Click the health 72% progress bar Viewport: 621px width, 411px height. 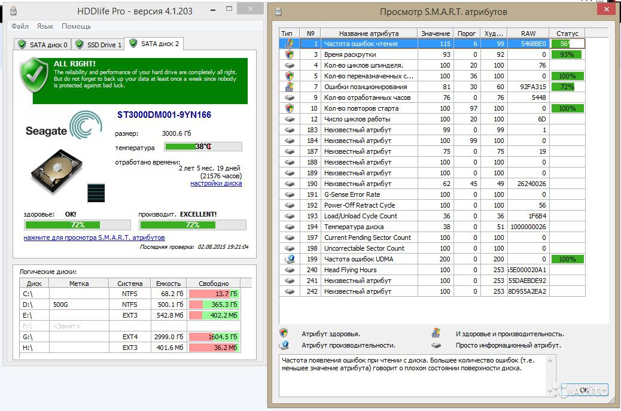(77, 225)
